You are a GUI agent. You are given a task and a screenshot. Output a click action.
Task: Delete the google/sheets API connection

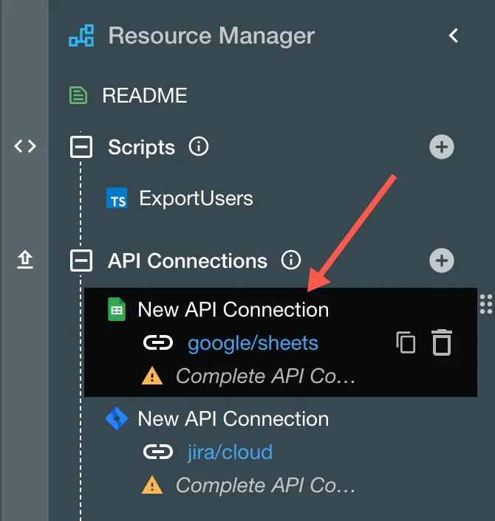click(442, 342)
